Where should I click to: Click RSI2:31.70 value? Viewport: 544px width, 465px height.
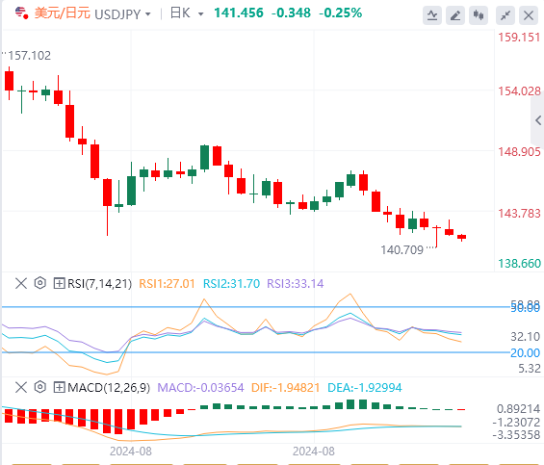pos(231,283)
